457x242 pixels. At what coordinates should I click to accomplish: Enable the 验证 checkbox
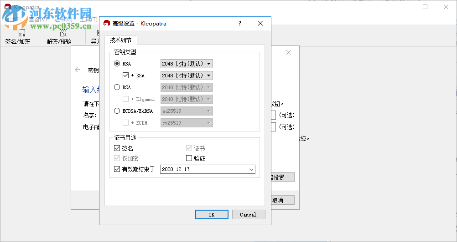tap(189, 158)
